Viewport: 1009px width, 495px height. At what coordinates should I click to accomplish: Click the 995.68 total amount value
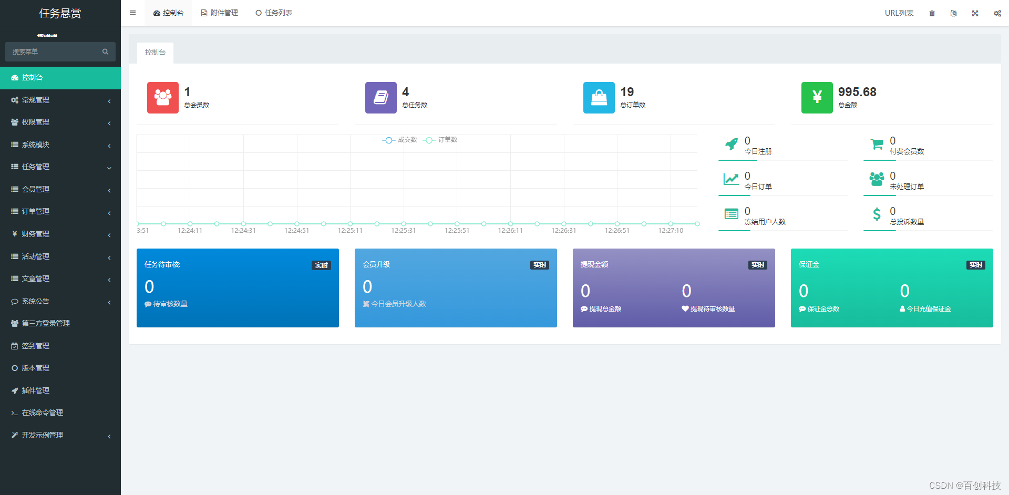pyautogui.click(x=857, y=92)
